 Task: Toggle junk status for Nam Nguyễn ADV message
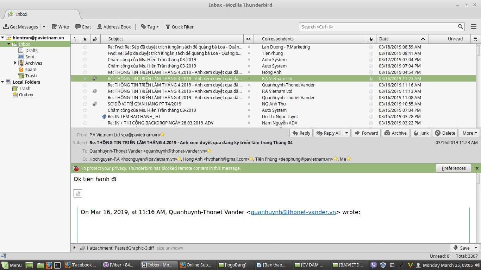[x=371, y=123]
